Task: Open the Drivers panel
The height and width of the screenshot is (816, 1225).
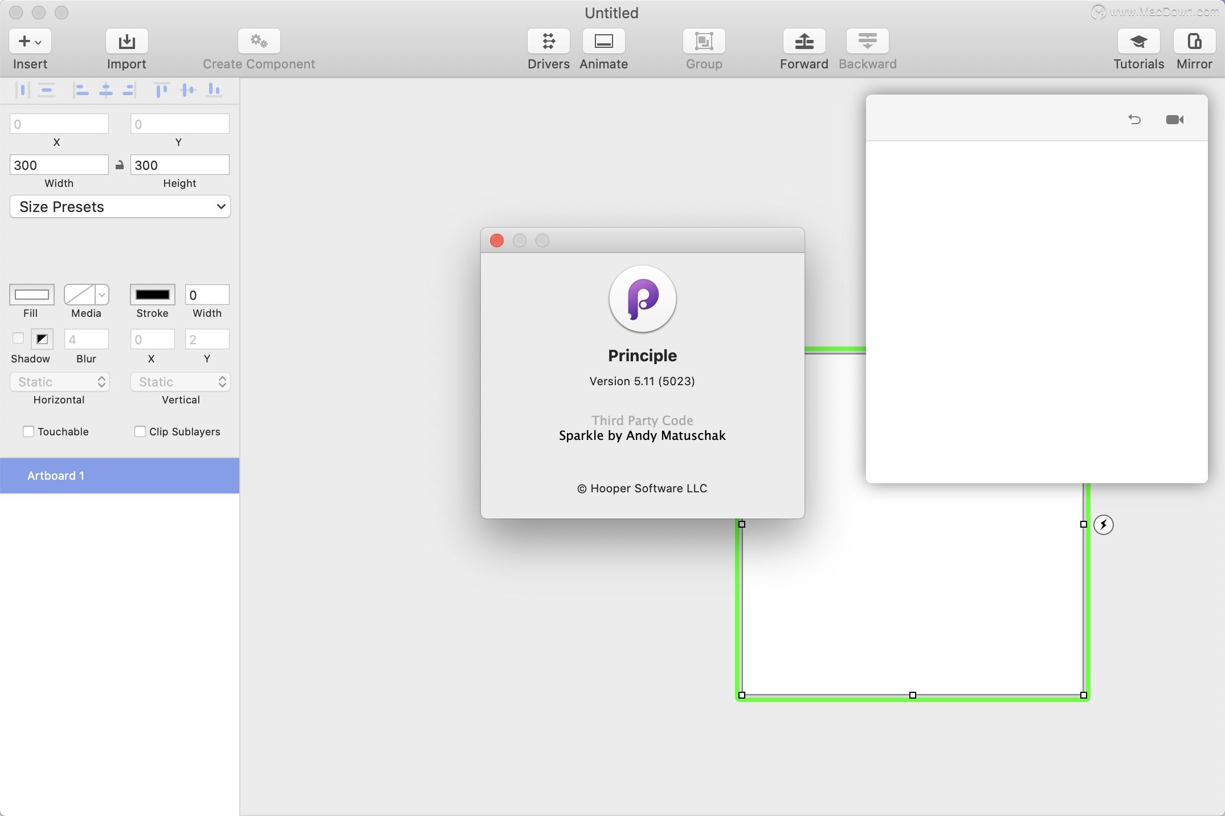Action: (548, 41)
